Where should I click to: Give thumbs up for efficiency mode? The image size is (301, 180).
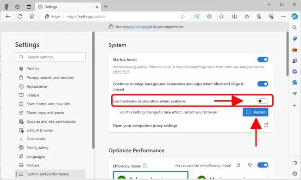point(238,165)
